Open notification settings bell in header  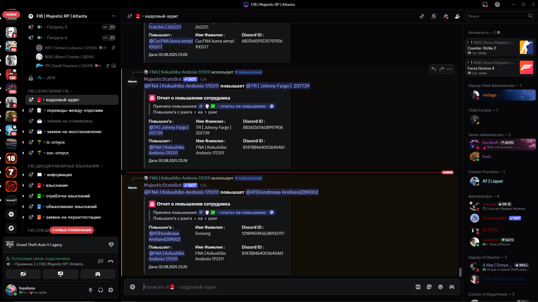434,16
